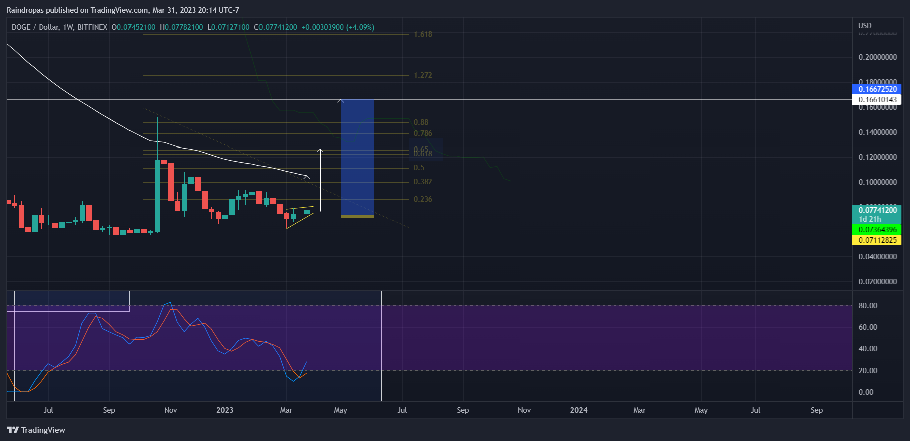Click the 0.236 Fibonacci level label
The width and height of the screenshot is (910, 441).
(423, 199)
